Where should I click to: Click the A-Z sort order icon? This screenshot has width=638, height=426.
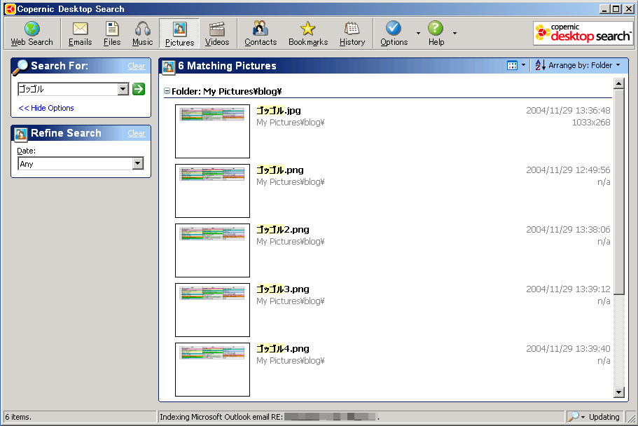[x=541, y=65]
